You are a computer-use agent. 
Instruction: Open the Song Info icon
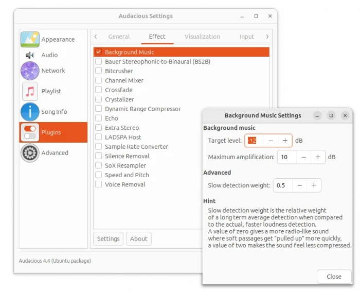(x=30, y=112)
